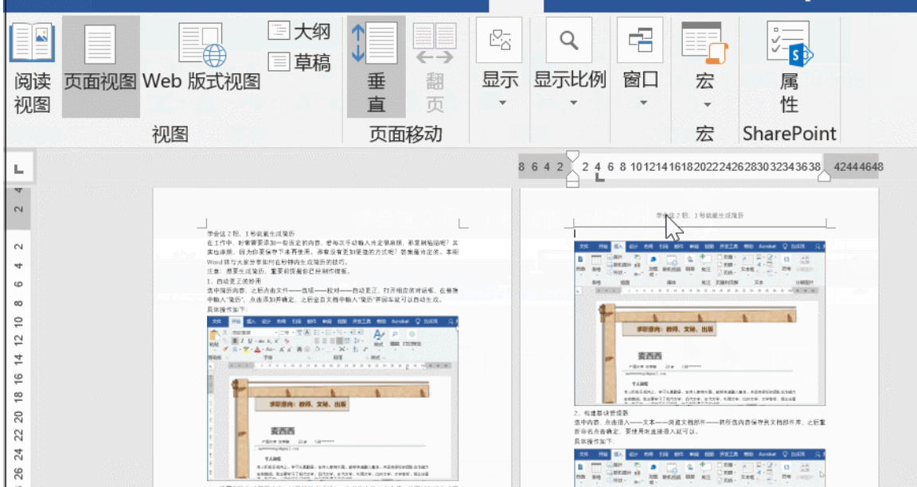Click the magnifier Zoom icon
This screenshot has height=487, width=917.
click(x=568, y=41)
